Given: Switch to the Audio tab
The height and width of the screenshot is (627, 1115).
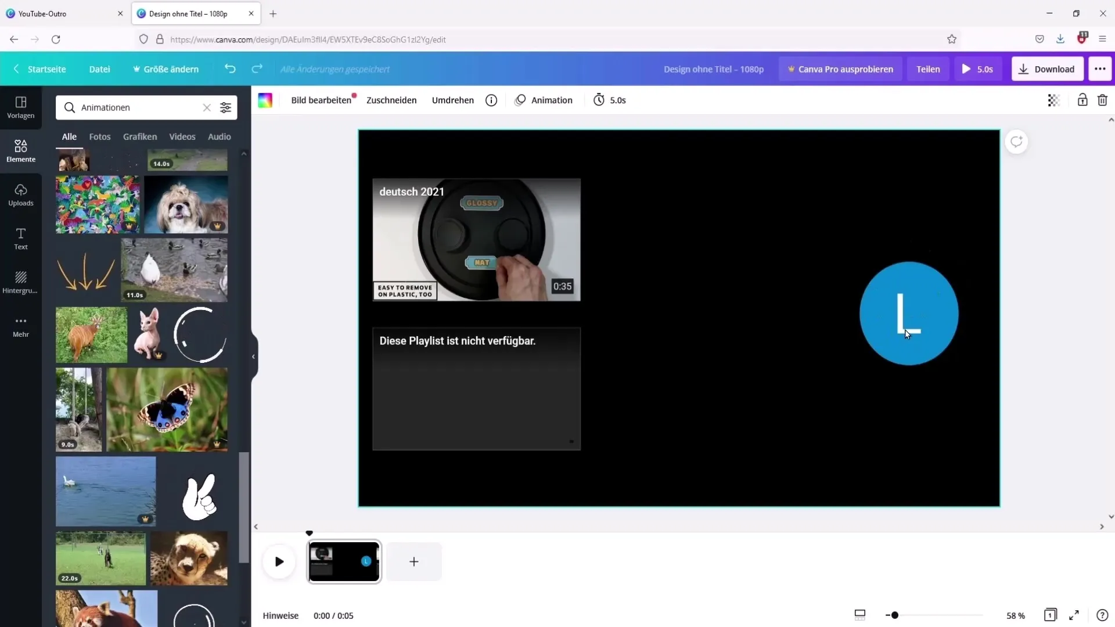Looking at the screenshot, I should pos(220,136).
